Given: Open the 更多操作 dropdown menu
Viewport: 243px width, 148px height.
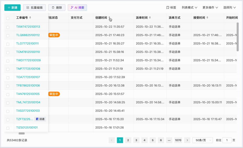Looking at the screenshot, I should pos(210,8).
